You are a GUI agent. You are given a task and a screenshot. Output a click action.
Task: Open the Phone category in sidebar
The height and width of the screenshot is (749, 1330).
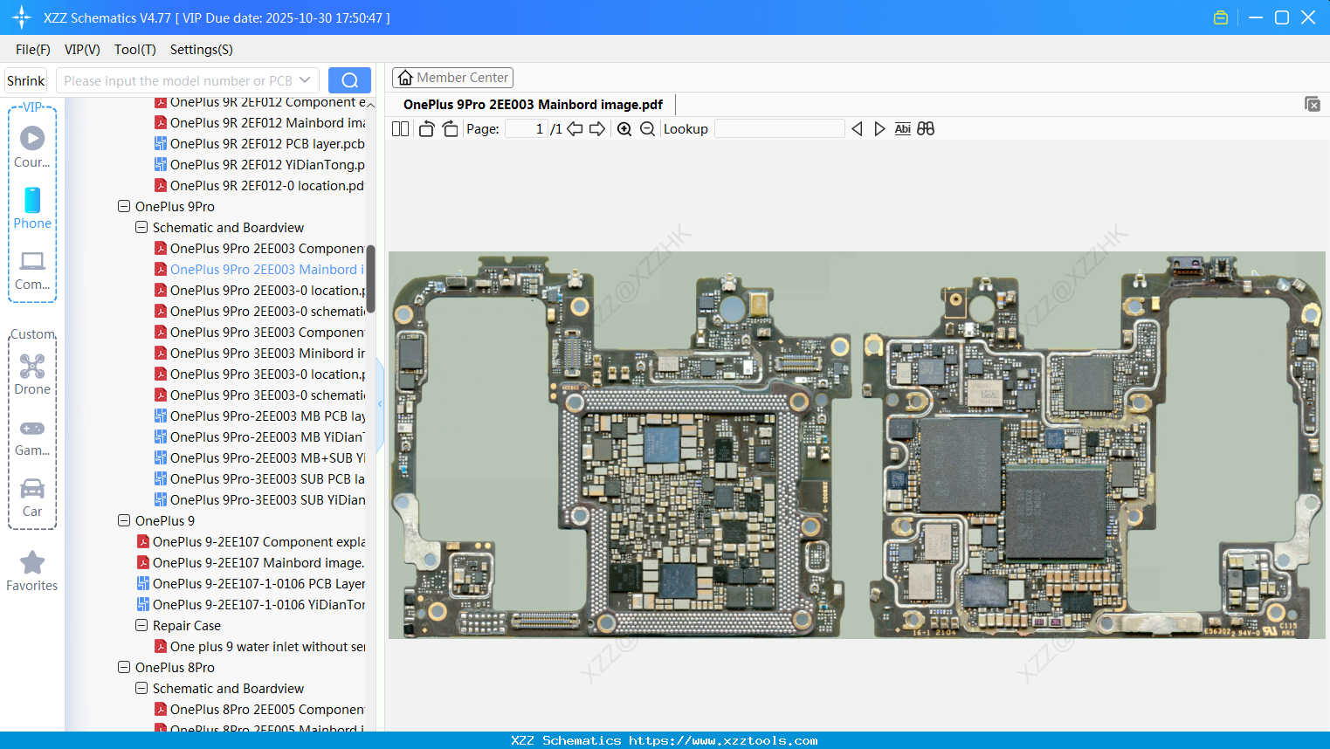click(x=32, y=209)
